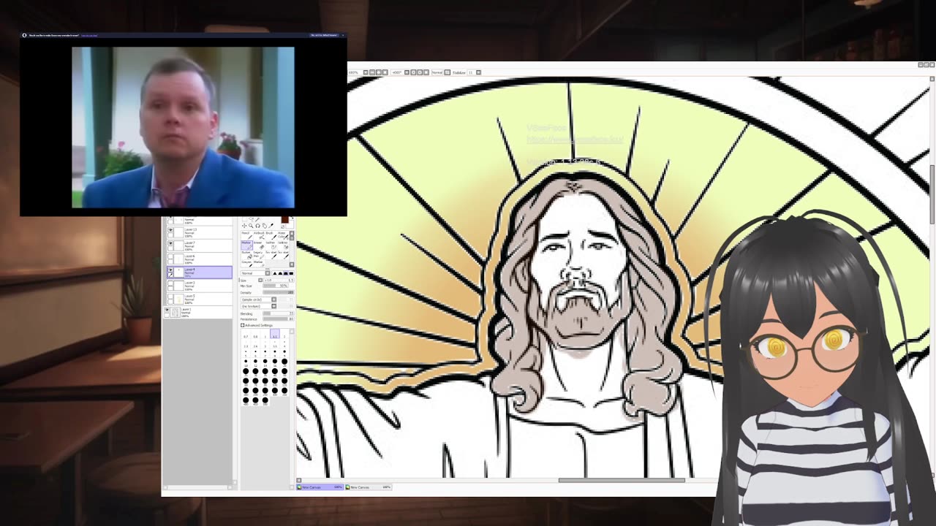Choose the Magic Wand selection tool

pos(257,219)
